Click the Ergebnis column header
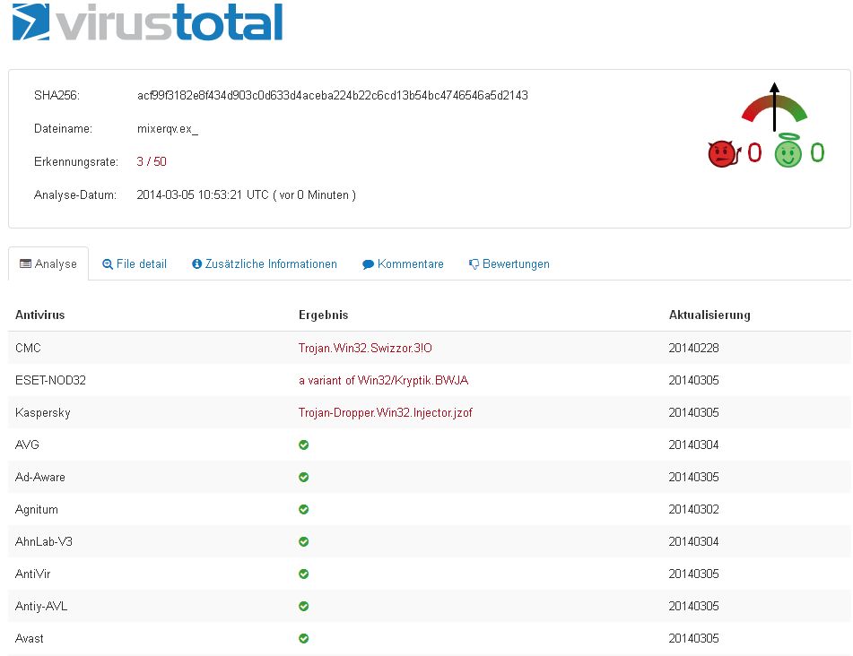Viewport: 853px width, 656px height. [323, 315]
